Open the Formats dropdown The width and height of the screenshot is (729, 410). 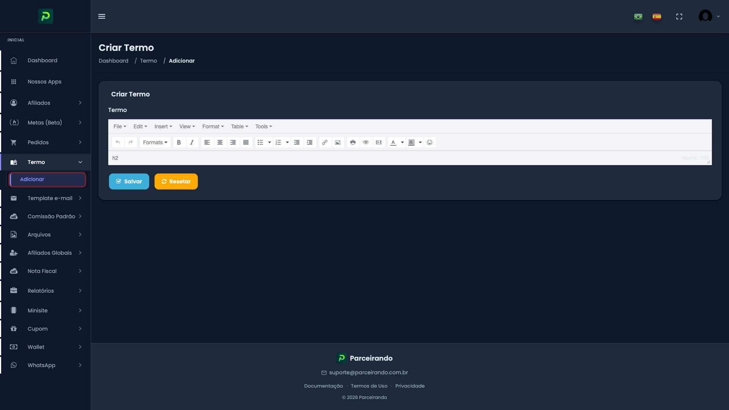(x=155, y=142)
